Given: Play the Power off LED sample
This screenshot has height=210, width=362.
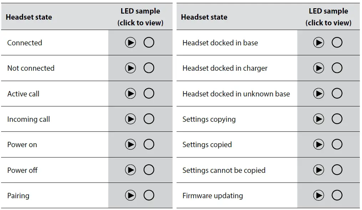Looking at the screenshot, I should [131, 170].
